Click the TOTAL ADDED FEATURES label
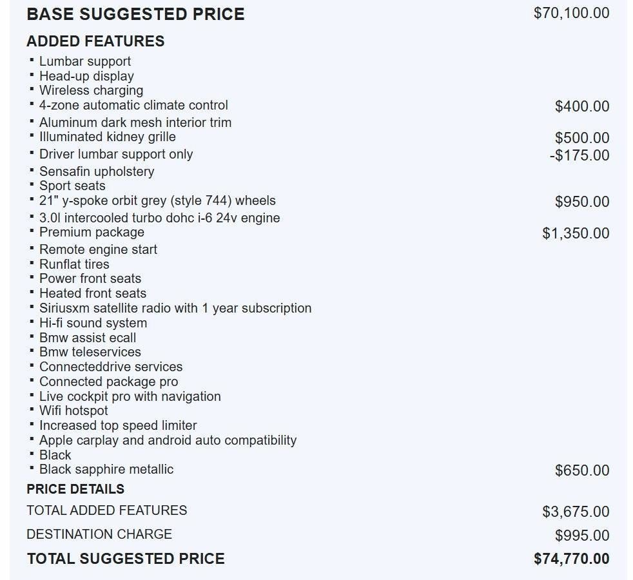633x580 pixels. tap(106, 510)
